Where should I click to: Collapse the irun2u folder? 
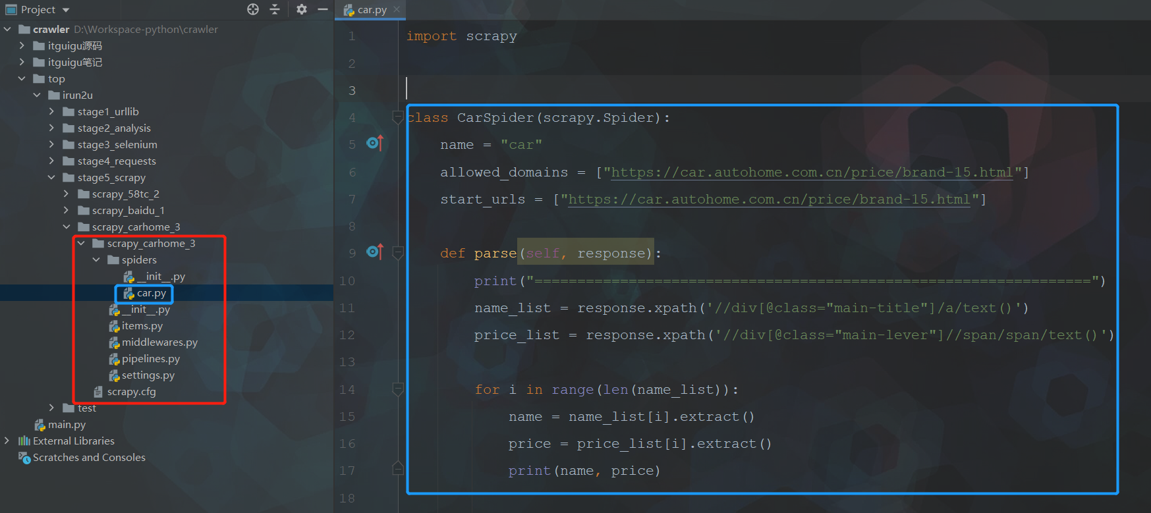pos(37,95)
